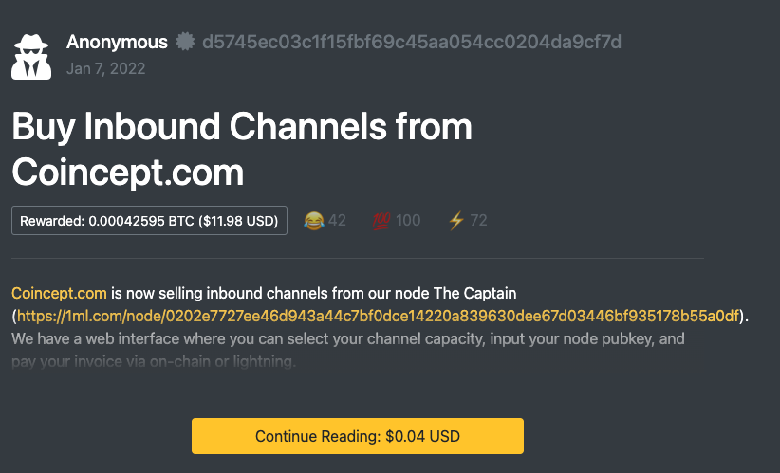Click the faded preview text about invoice

tap(154, 362)
